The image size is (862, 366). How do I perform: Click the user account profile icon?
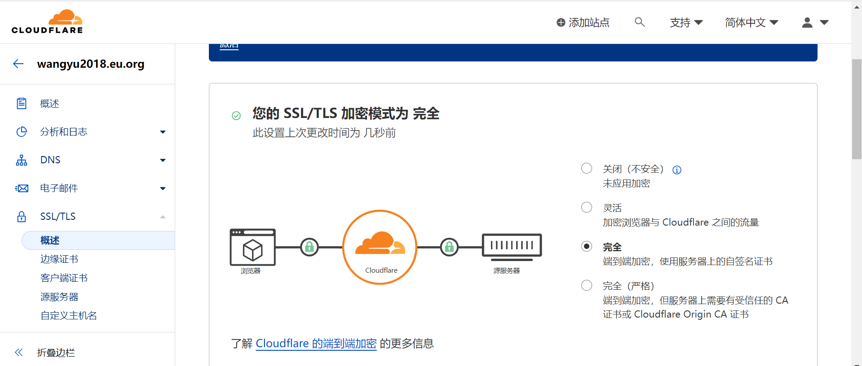[x=807, y=22]
